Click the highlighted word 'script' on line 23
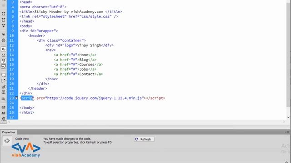291x163 pixels. [x=27, y=98]
